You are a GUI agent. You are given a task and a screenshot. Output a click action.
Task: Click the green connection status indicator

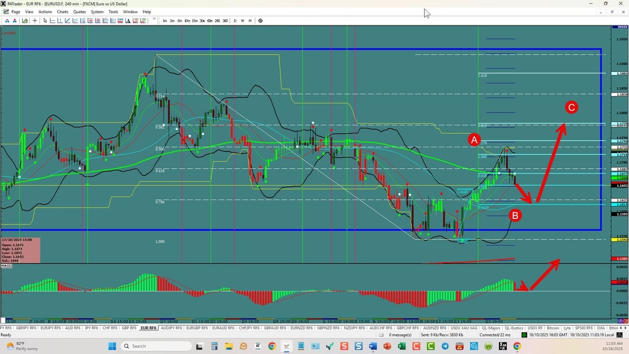(524, 335)
